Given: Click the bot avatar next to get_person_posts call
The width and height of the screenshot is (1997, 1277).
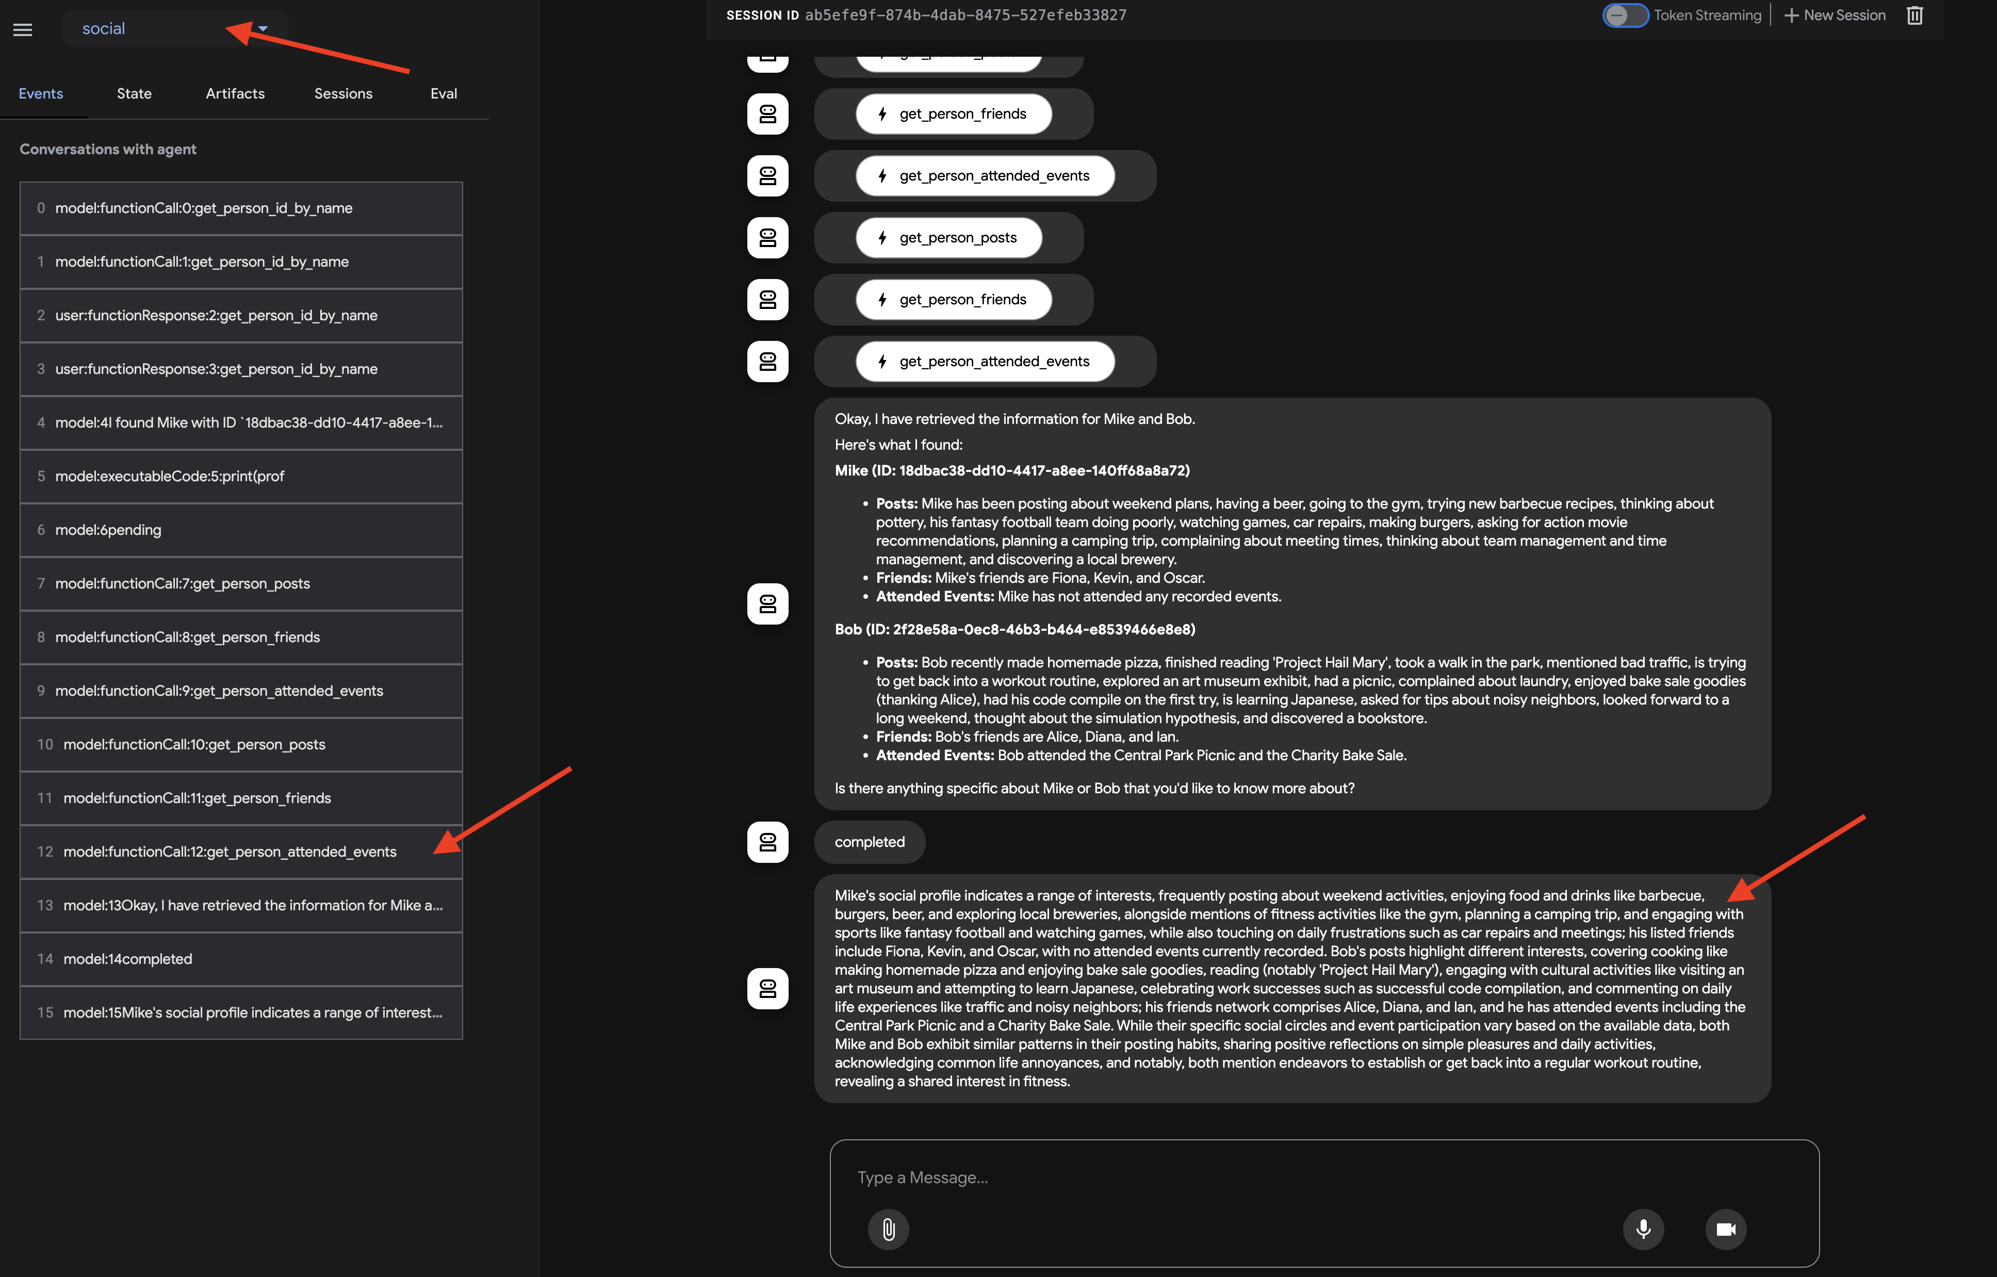Looking at the screenshot, I should (x=767, y=238).
